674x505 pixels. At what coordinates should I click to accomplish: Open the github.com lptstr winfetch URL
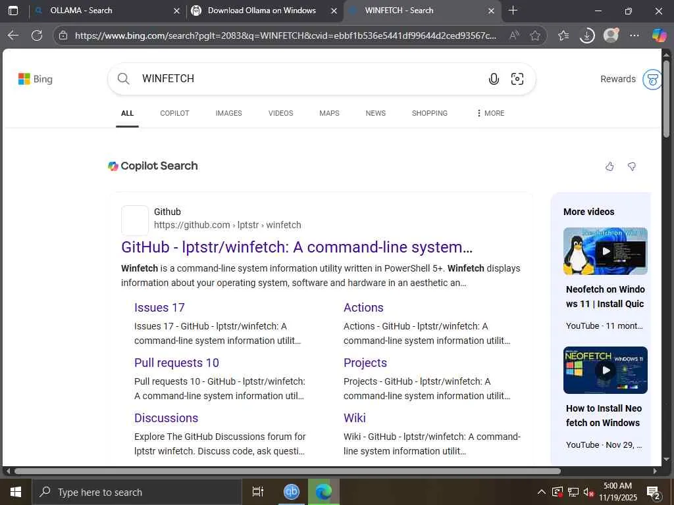[x=227, y=225]
